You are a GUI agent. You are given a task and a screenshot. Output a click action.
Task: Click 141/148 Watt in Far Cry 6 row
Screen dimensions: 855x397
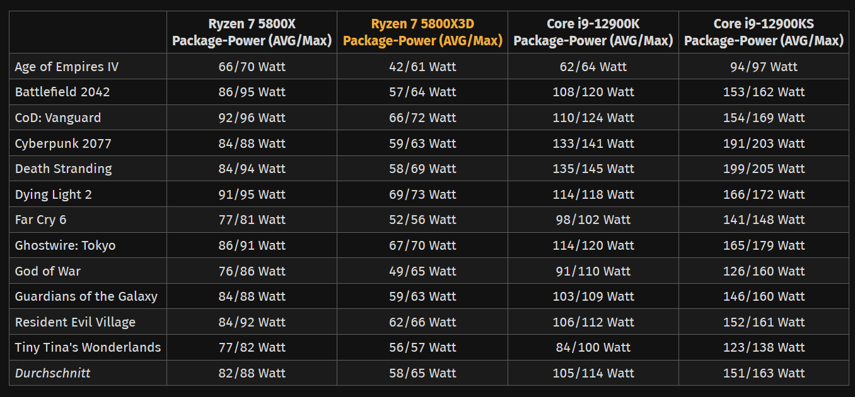pyautogui.click(x=764, y=220)
